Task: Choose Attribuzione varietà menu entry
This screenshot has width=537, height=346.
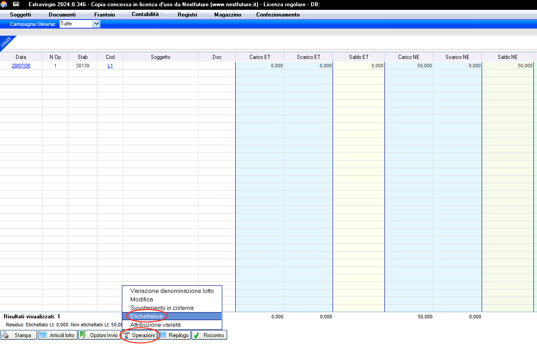Action: (172, 325)
